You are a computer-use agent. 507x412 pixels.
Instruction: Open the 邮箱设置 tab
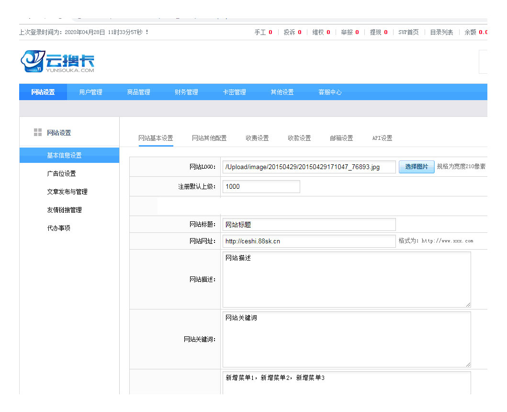pyautogui.click(x=341, y=138)
